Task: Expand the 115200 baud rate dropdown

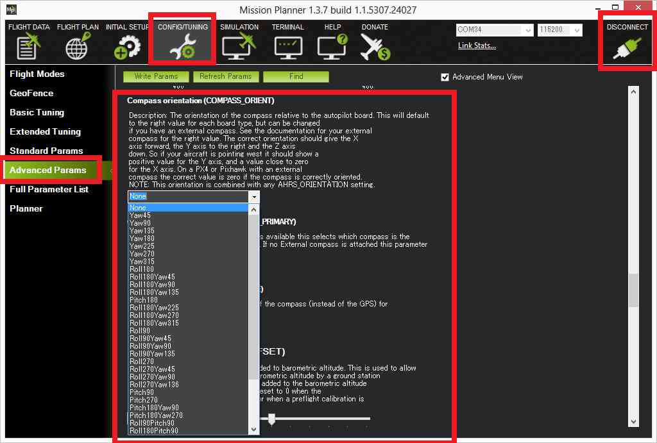Action: click(577, 30)
